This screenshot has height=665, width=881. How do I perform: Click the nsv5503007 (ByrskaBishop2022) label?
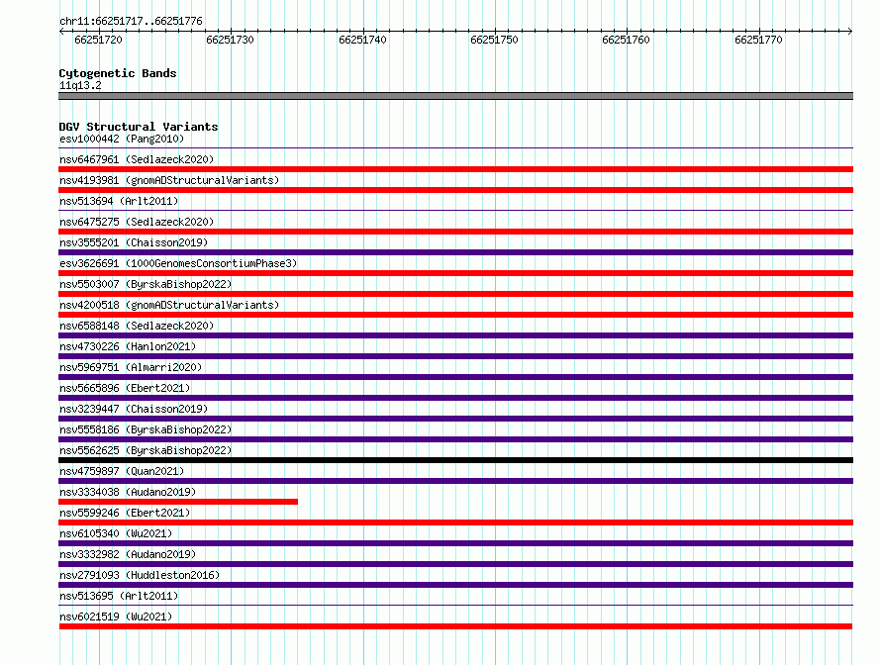[146, 284]
